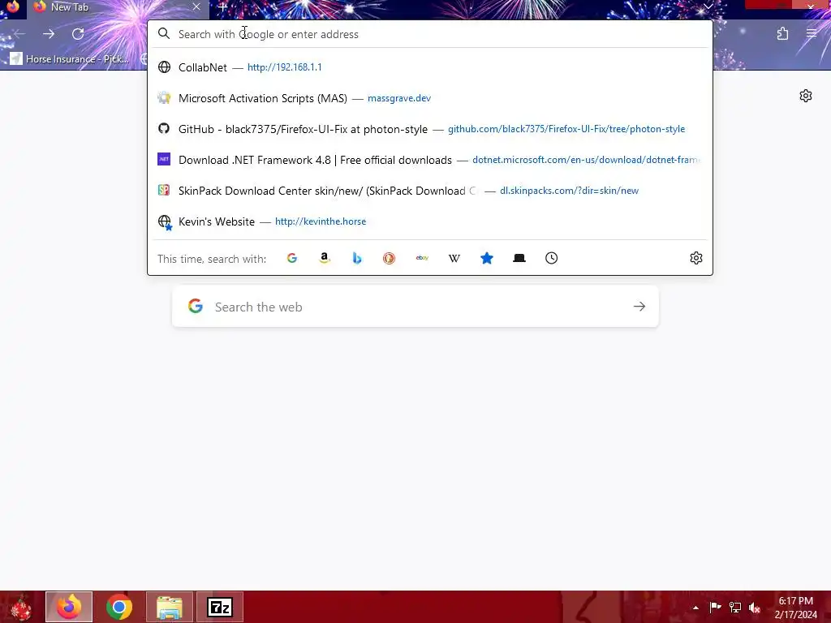Search this time with Bing icon
Viewport: 831px width, 623px height.
[x=357, y=258]
